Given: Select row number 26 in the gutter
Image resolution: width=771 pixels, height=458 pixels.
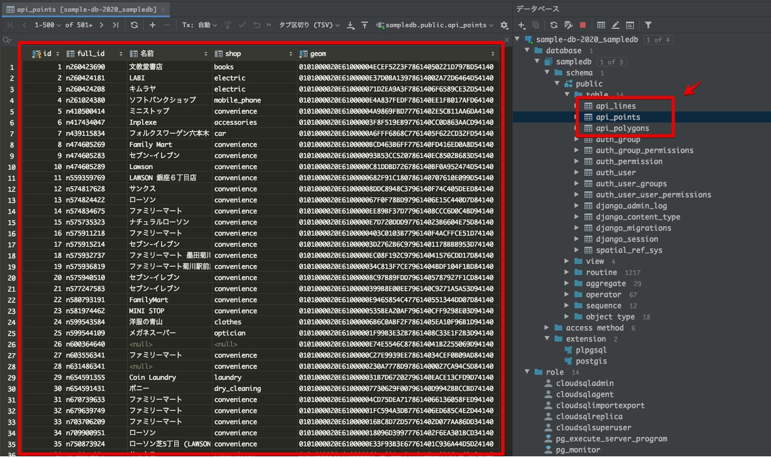Looking at the screenshot, I should [x=11, y=344].
